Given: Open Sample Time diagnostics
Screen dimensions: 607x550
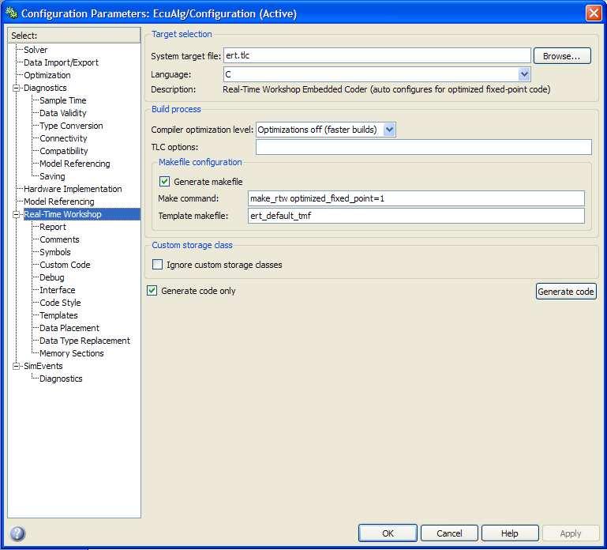Looking at the screenshot, I should [x=62, y=100].
